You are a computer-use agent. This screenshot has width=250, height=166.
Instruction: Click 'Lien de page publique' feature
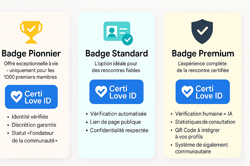pyautogui.click(x=115, y=122)
